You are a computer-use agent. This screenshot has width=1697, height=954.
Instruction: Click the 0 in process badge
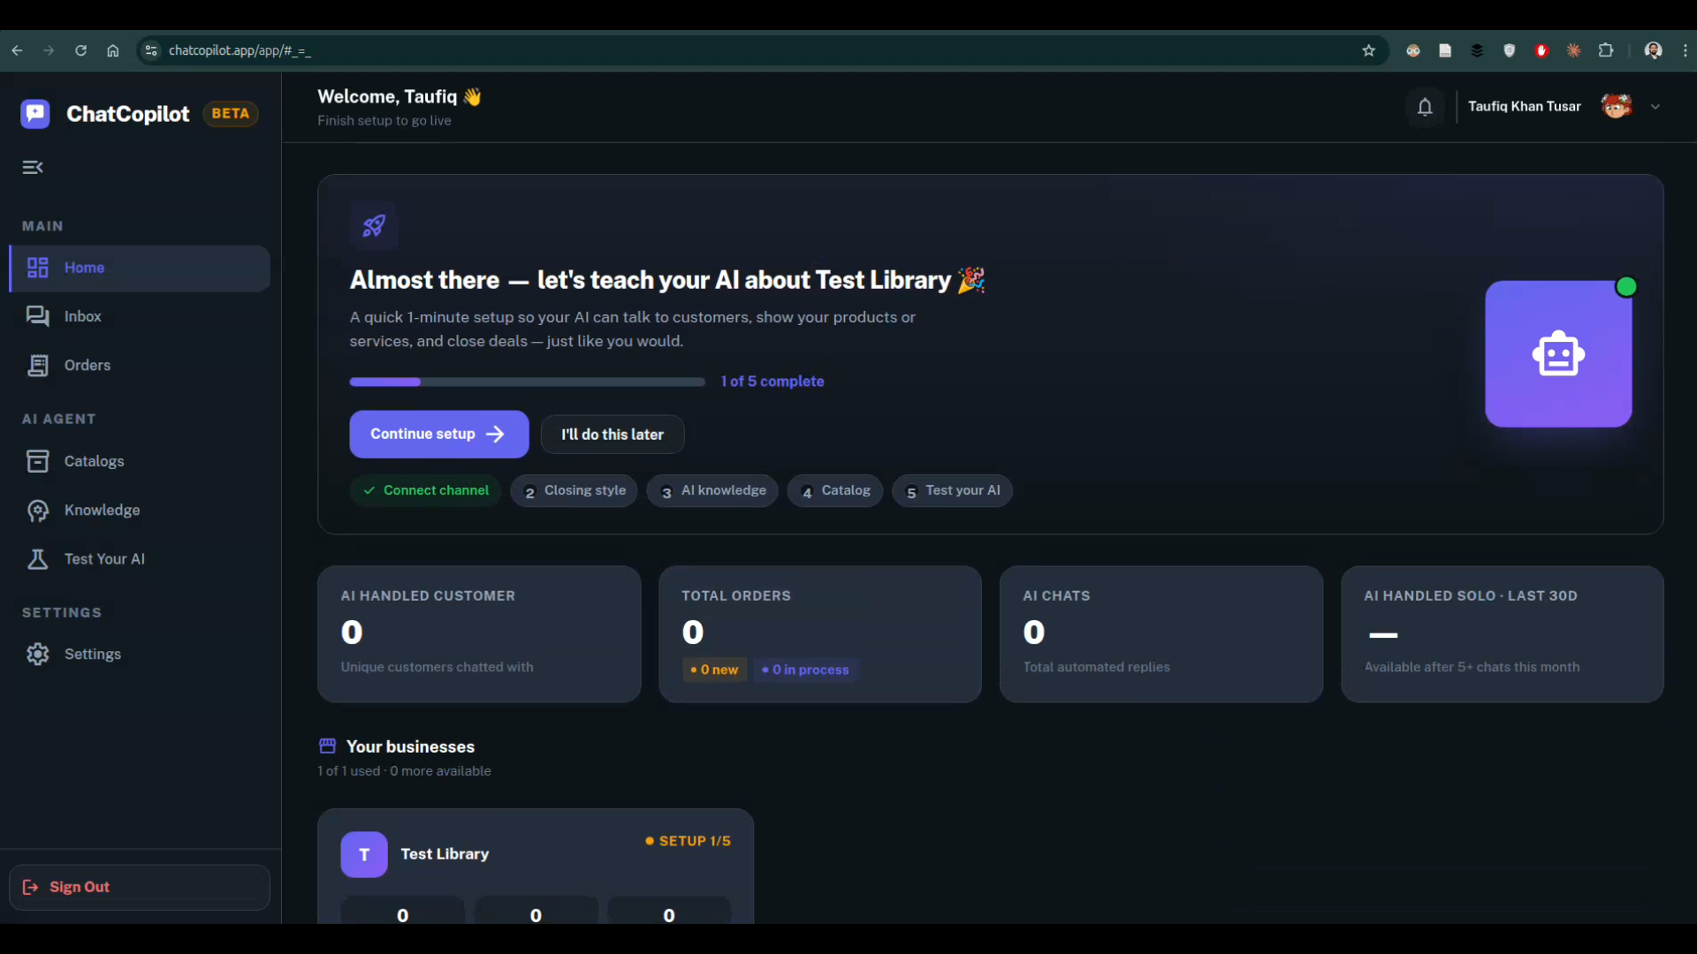805,670
